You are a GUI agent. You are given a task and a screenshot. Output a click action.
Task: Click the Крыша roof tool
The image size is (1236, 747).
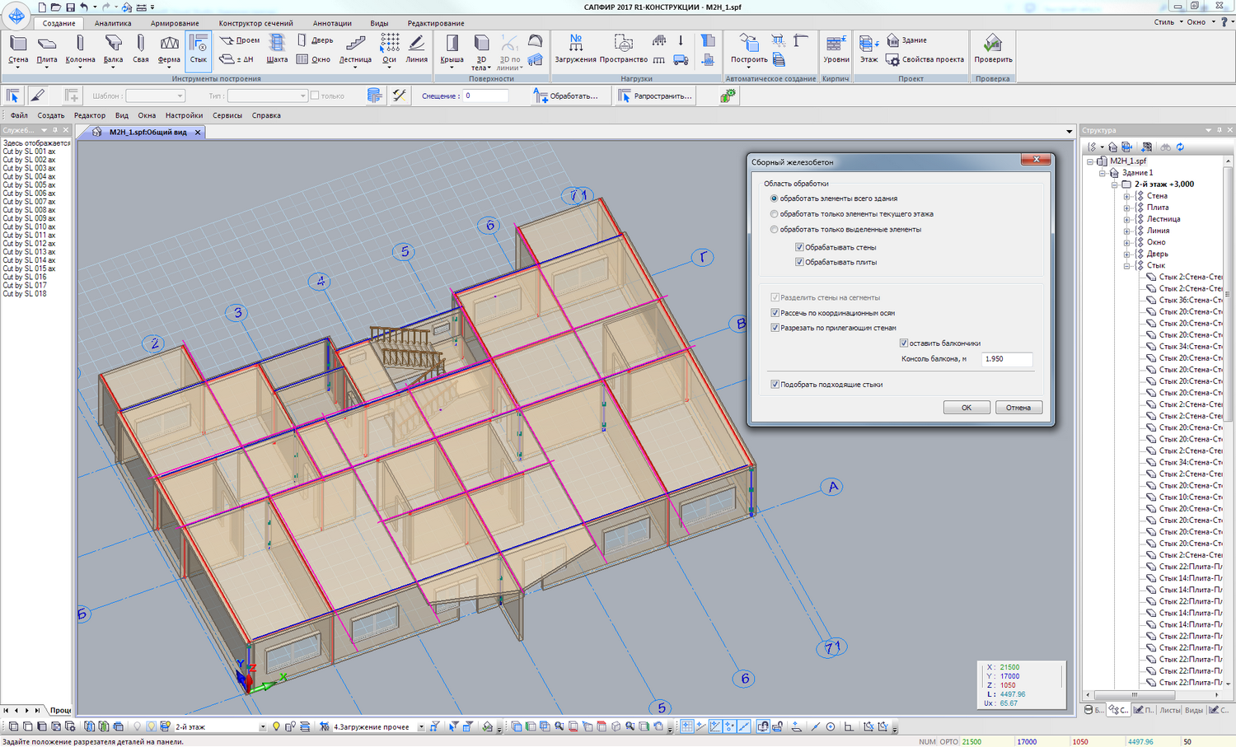point(452,49)
